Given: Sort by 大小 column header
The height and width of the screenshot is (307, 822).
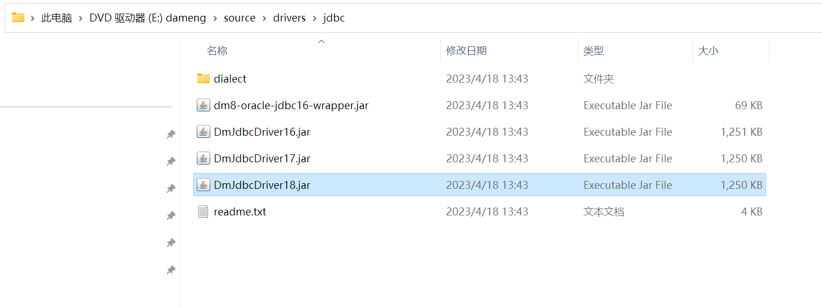Looking at the screenshot, I should 708,51.
